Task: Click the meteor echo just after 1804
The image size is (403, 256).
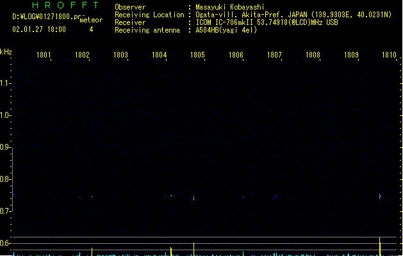Action: 171,196
